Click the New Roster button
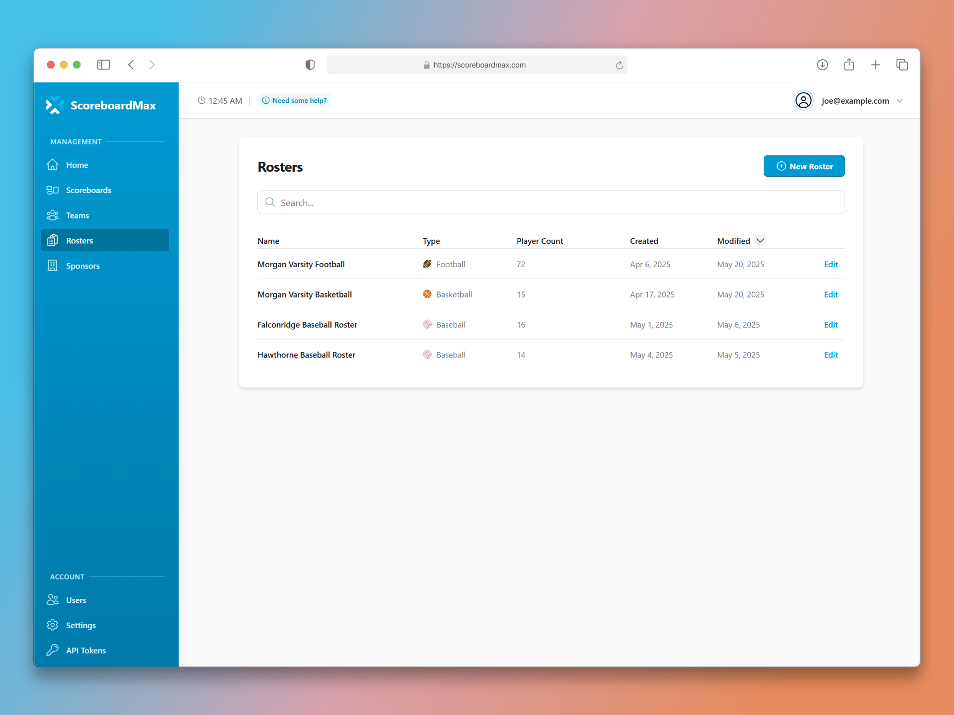The height and width of the screenshot is (715, 954). coord(804,166)
